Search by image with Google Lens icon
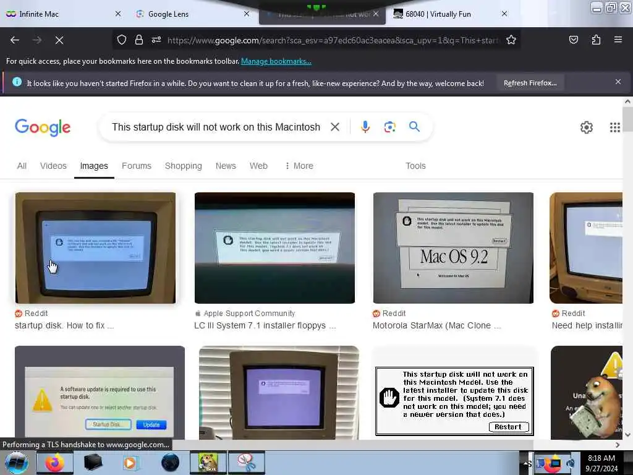Screen dimensions: 633x475 pyautogui.click(x=389, y=127)
